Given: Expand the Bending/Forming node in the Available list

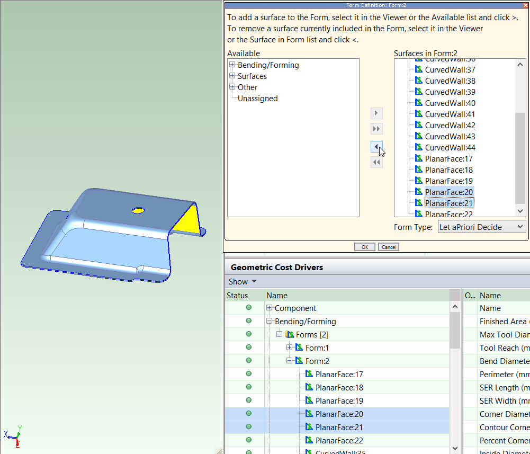Looking at the screenshot, I should pyautogui.click(x=232, y=65).
